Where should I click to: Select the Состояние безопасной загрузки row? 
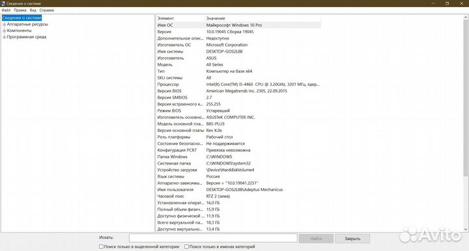click(238, 144)
